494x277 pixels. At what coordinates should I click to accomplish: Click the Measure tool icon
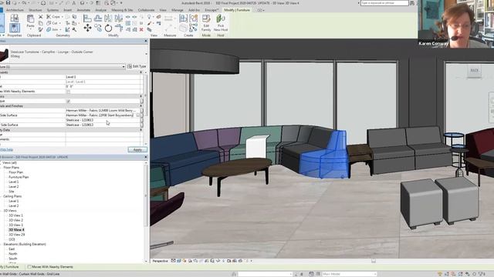tap(168, 18)
